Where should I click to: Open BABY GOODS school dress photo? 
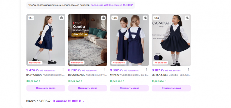(x=46, y=40)
